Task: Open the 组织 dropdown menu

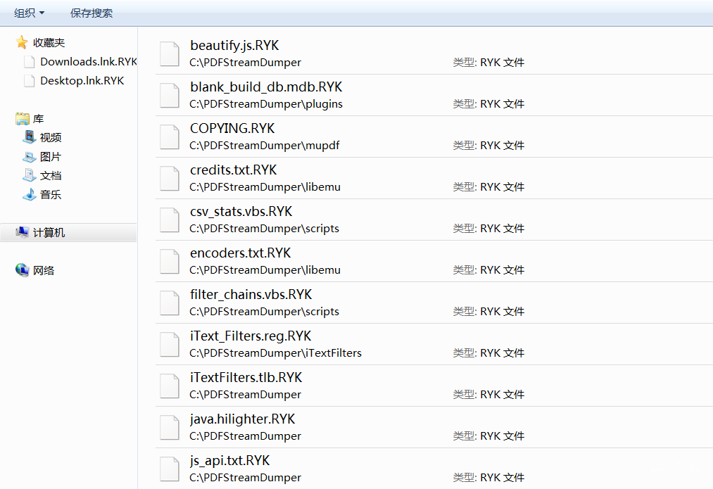Action: tap(29, 13)
